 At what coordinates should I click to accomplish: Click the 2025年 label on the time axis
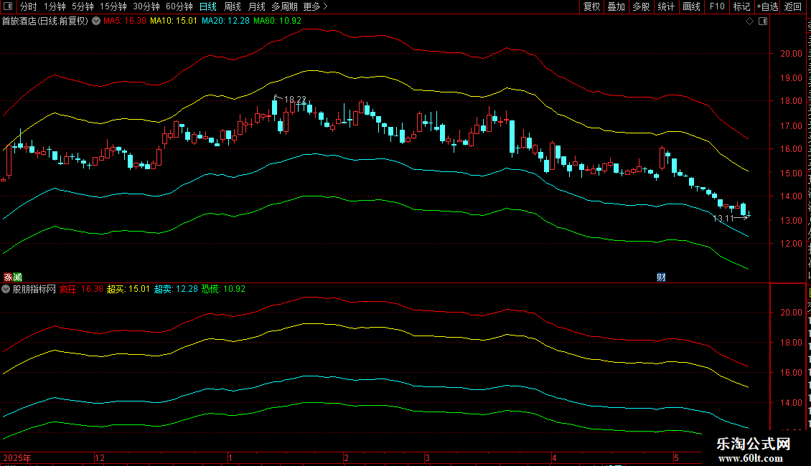pyautogui.click(x=17, y=457)
